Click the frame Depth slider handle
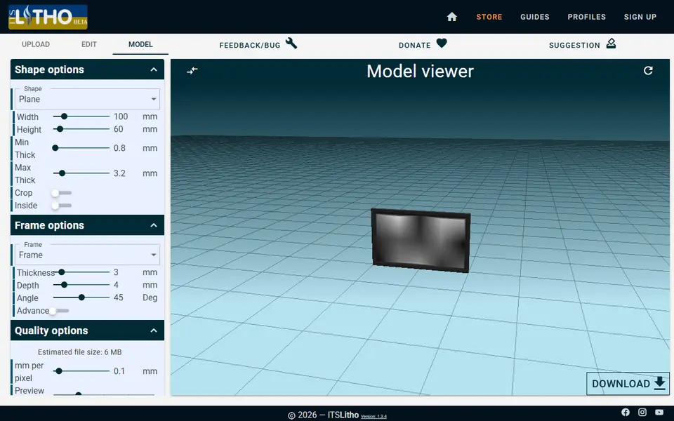 [x=64, y=284]
